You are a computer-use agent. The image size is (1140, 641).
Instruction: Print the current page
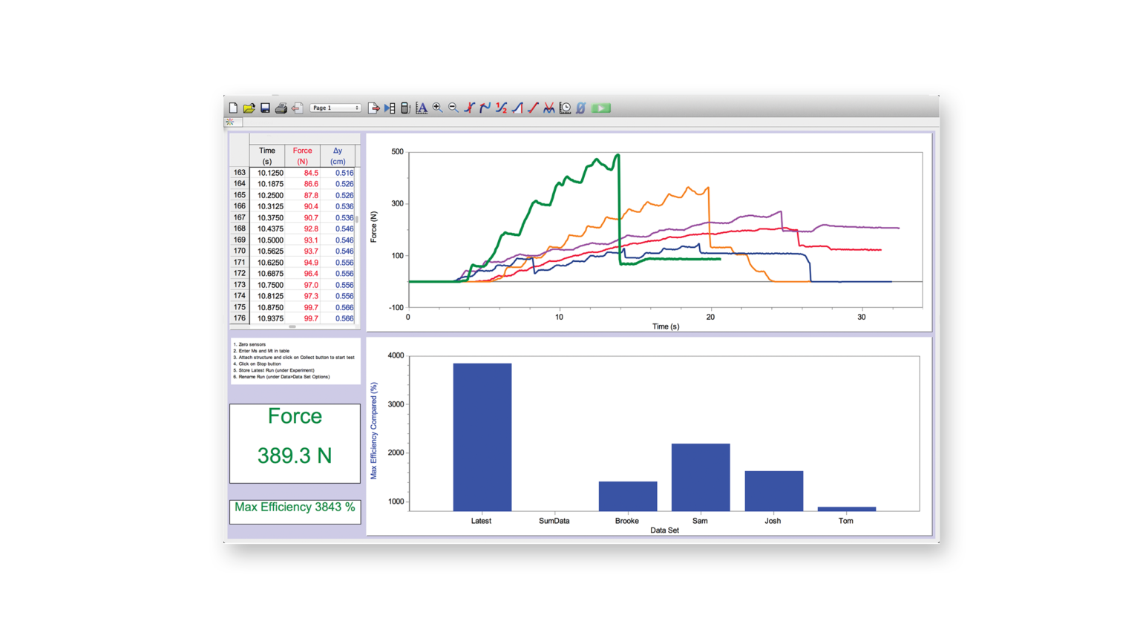coord(281,108)
